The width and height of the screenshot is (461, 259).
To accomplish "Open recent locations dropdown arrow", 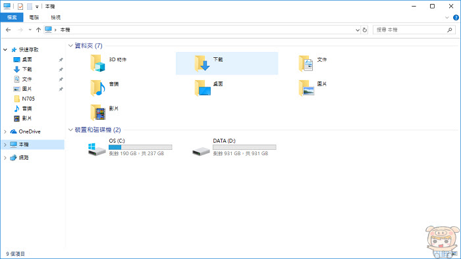I will point(30,30).
